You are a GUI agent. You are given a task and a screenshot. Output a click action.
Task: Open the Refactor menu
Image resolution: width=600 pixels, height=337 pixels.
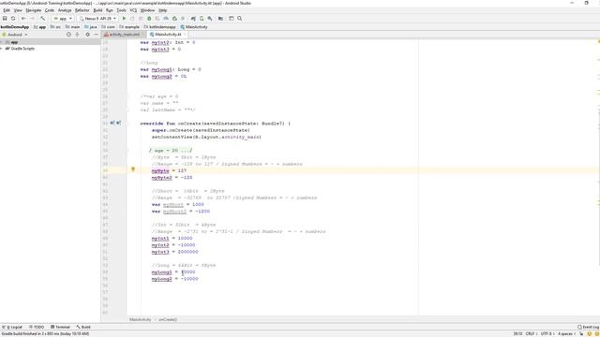[82, 10]
